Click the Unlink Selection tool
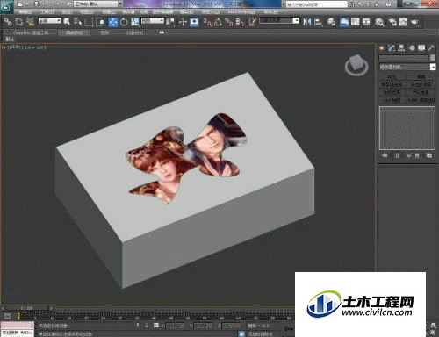 [x=19, y=22]
